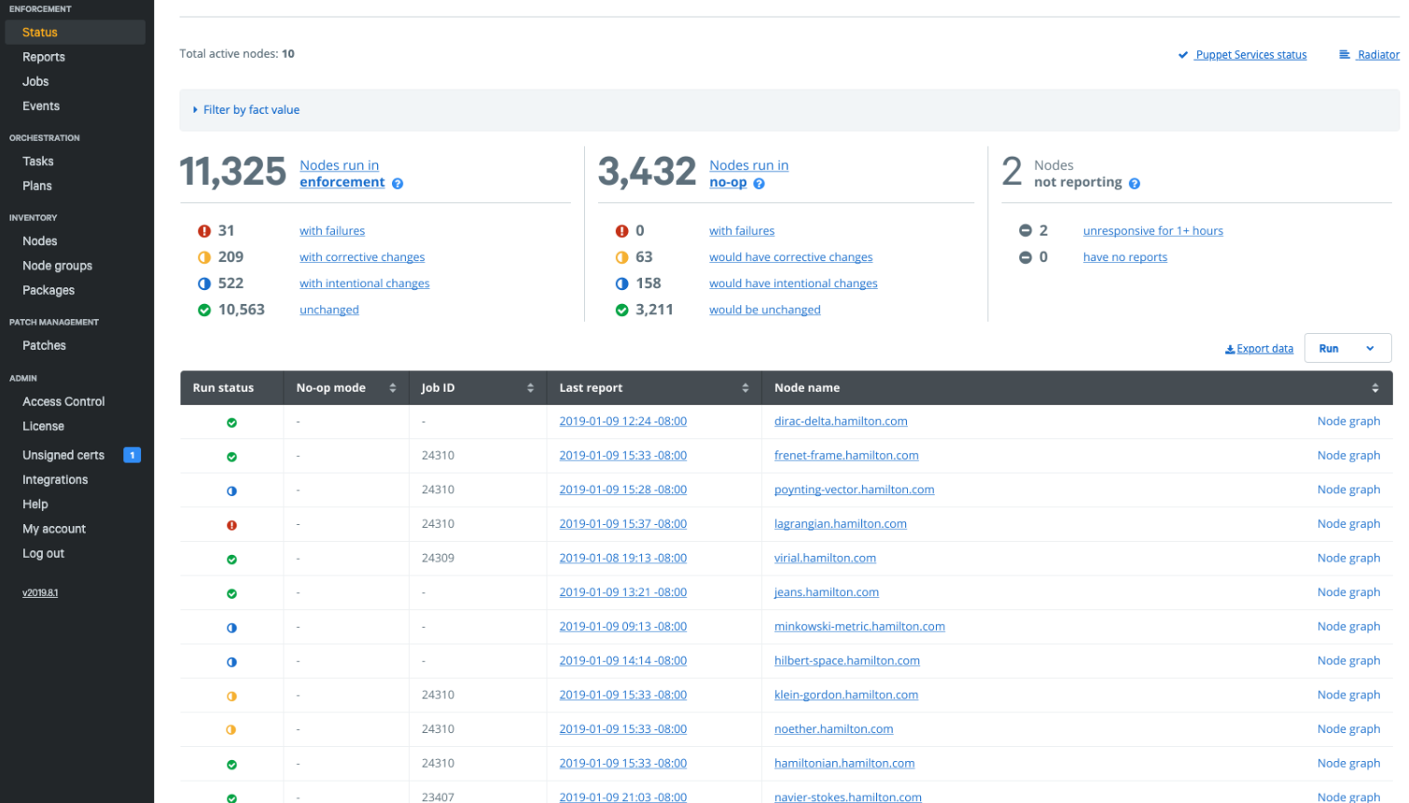The height and width of the screenshot is (803, 1409).
Task: Click the unresponsive minus icon beside 2
Action: point(1025,231)
